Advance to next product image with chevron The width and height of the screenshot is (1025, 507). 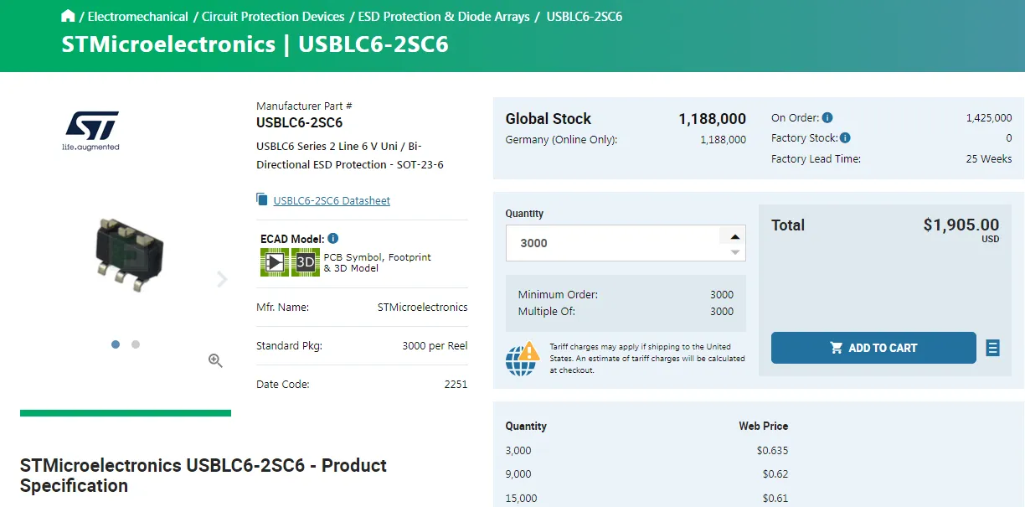pos(222,279)
